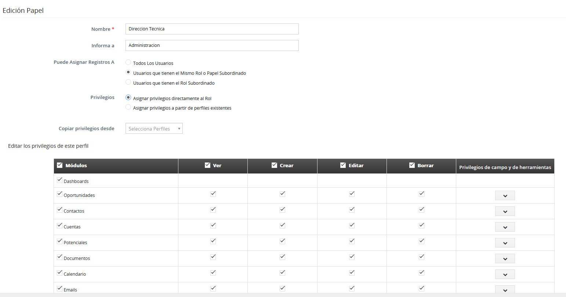Toggle the Módulos header checkbox
The image size is (566, 297).
tap(60, 165)
